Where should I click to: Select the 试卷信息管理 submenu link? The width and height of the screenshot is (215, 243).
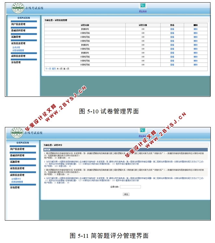pos(18,50)
